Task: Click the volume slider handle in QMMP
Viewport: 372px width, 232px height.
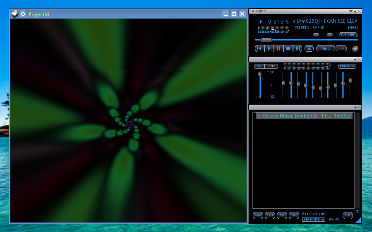Action: pyautogui.click(x=316, y=35)
